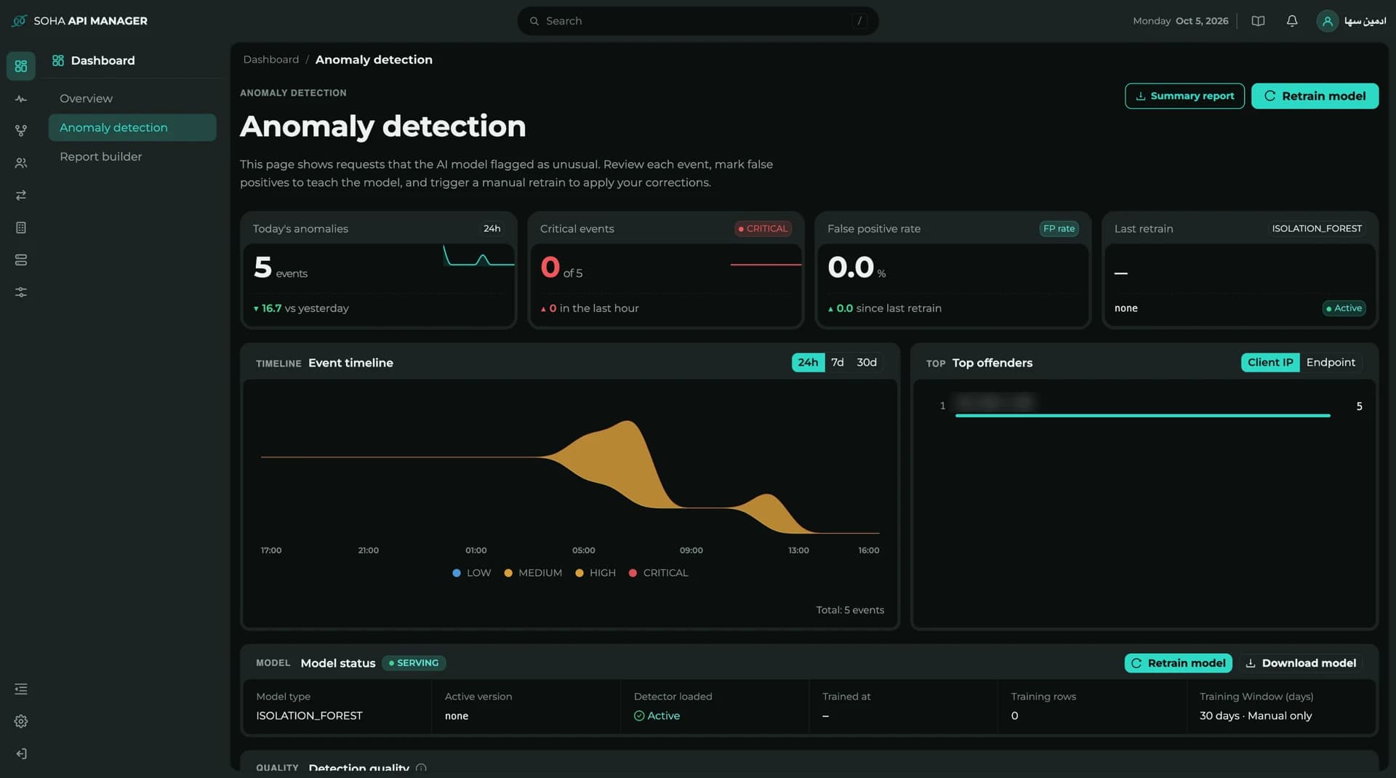Viewport: 1396px width, 778px height.
Task: Open the document list icon in the sidebar rail
Action: click(x=21, y=228)
